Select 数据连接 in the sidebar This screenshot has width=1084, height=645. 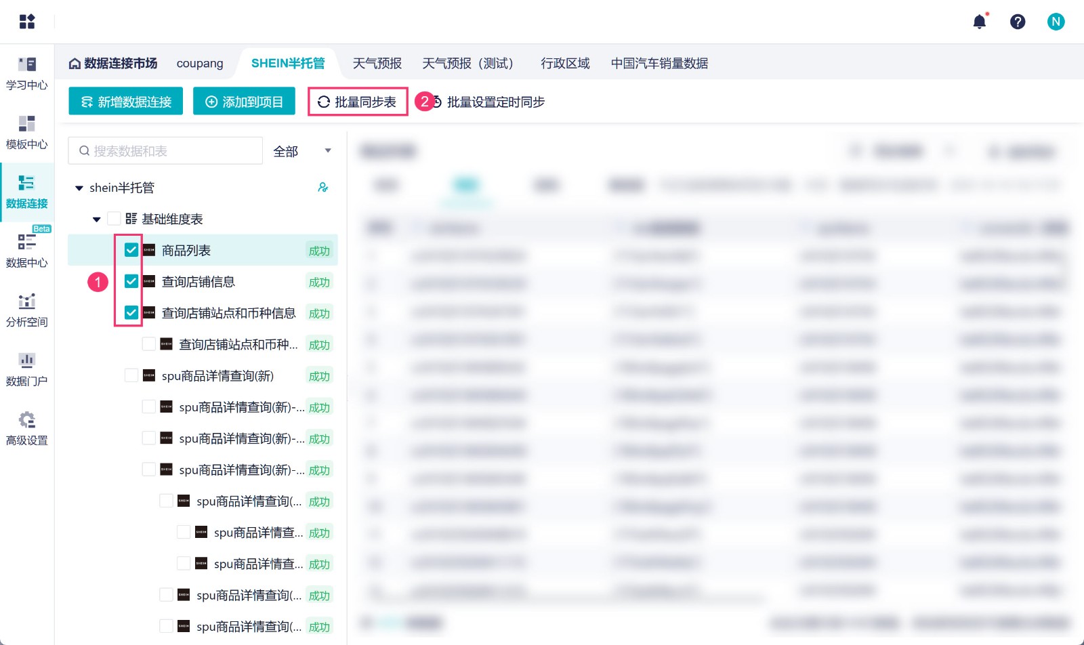click(x=27, y=192)
